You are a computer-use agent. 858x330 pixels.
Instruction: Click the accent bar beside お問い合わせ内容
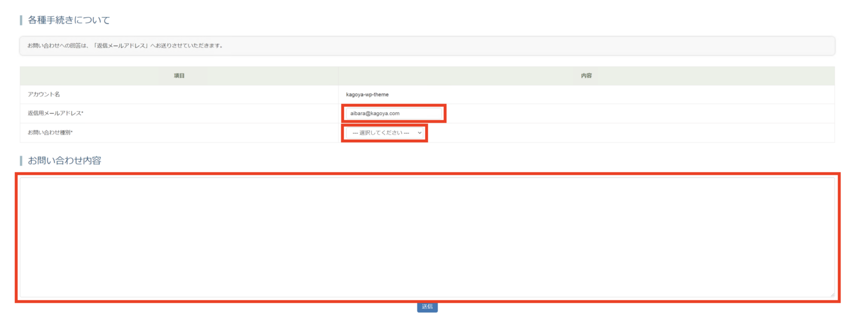tap(21, 161)
